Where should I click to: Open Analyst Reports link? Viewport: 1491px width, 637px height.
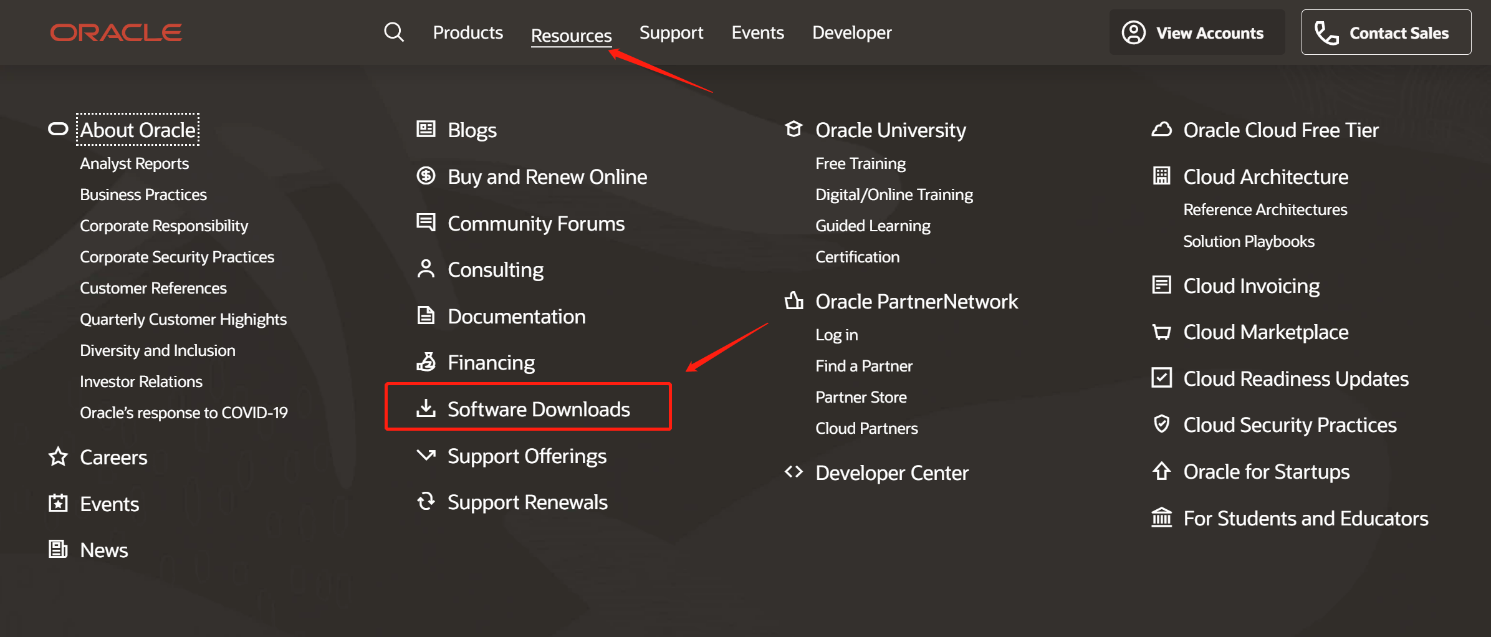(135, 163)
